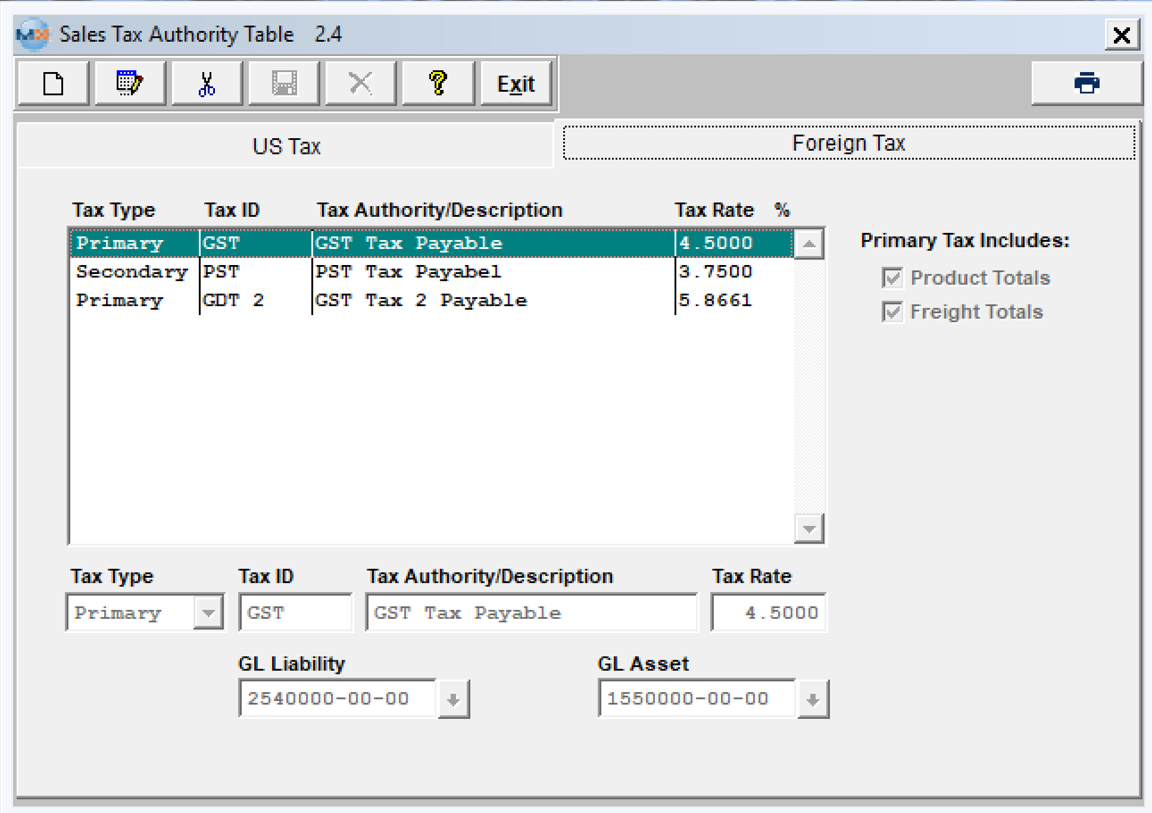Click the New record blank page icon
The image size is (1152, 813).
click(x=54, y=83)
